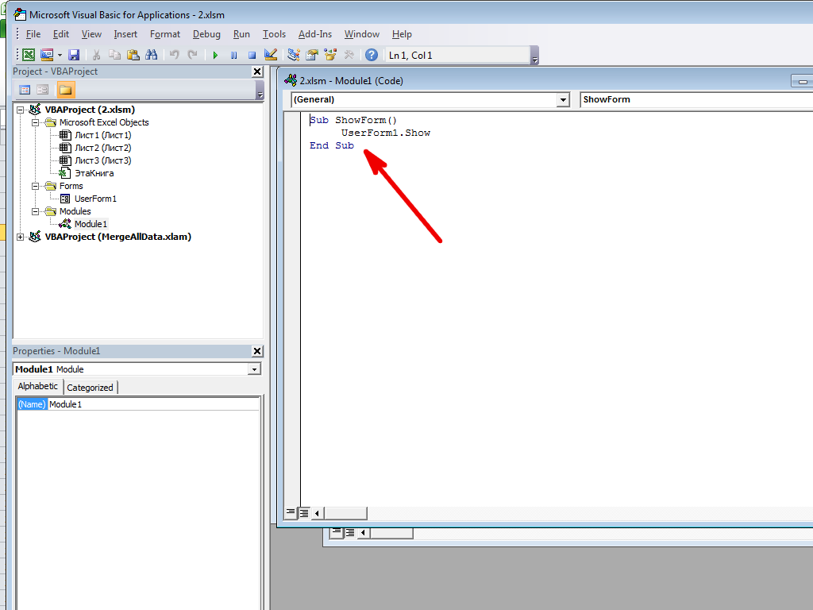
Task: Select Лист1 (Лист1) in project tree
Action: [x=102, y=135]
